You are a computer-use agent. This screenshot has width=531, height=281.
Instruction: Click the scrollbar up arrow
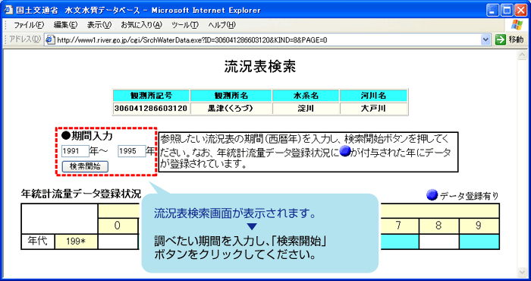click(522, 55)
